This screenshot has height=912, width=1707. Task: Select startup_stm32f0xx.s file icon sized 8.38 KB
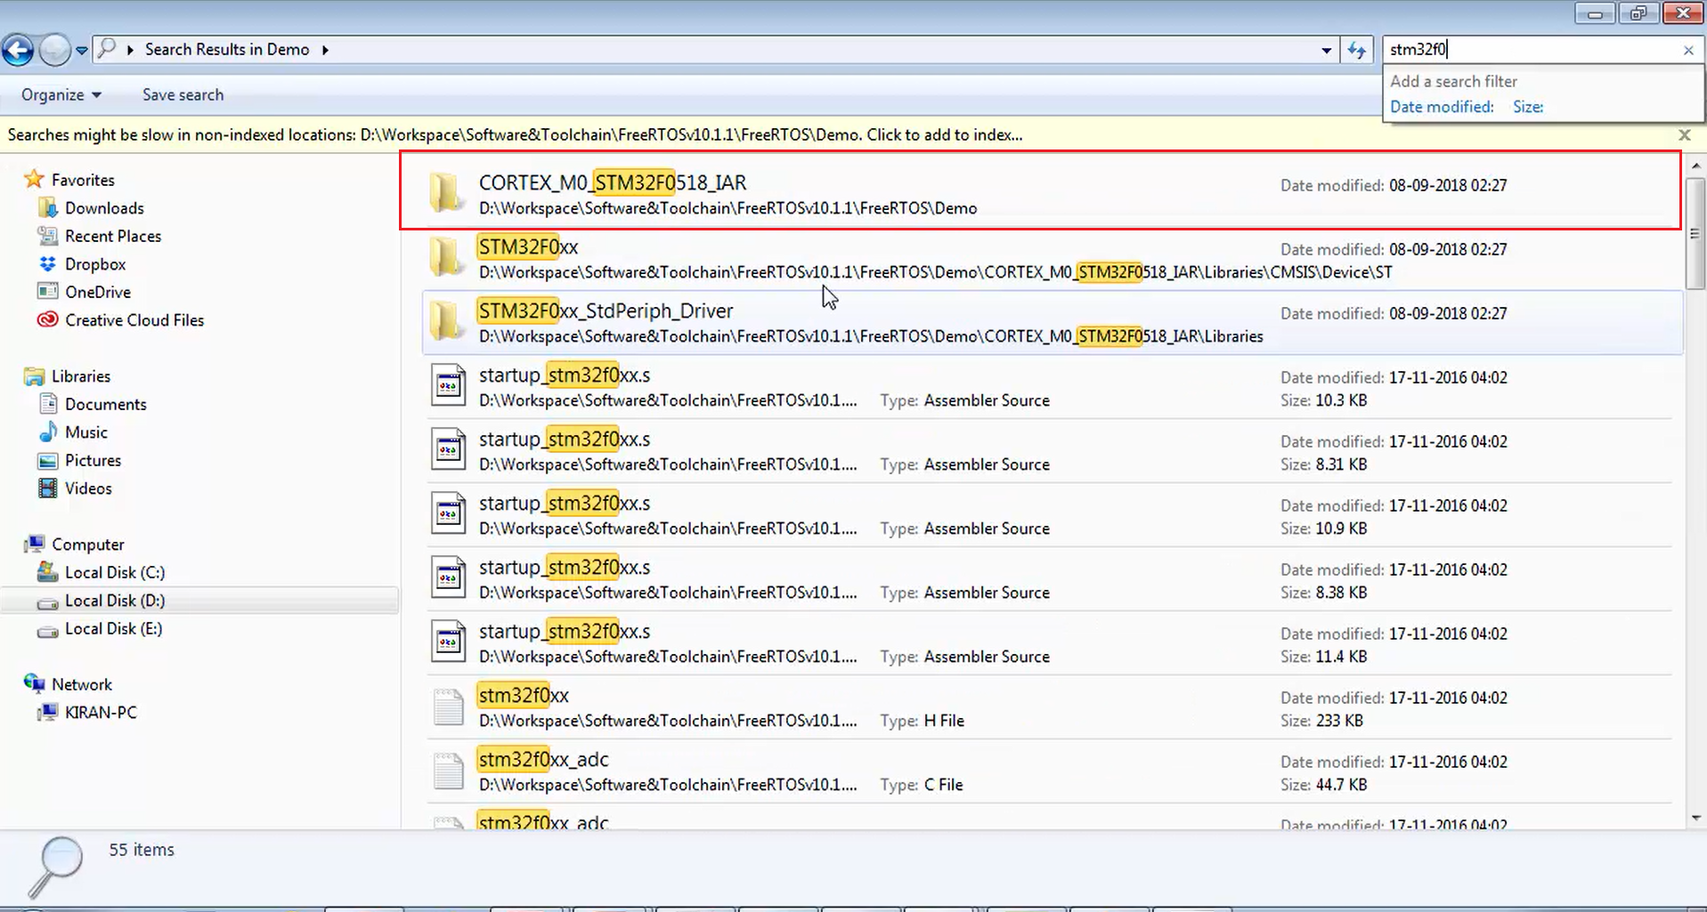click(x=448, y=577)
